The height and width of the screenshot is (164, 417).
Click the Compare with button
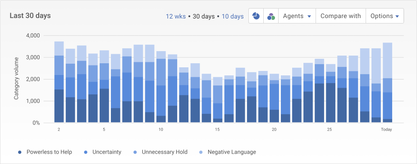(x=341, y=16)
